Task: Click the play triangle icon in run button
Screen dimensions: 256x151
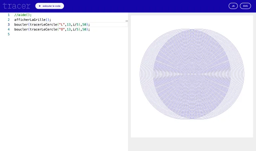Action: tap(40, 6)
